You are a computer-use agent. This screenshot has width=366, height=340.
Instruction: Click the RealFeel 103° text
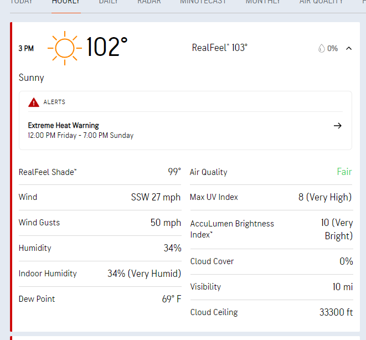click(220, 48)
